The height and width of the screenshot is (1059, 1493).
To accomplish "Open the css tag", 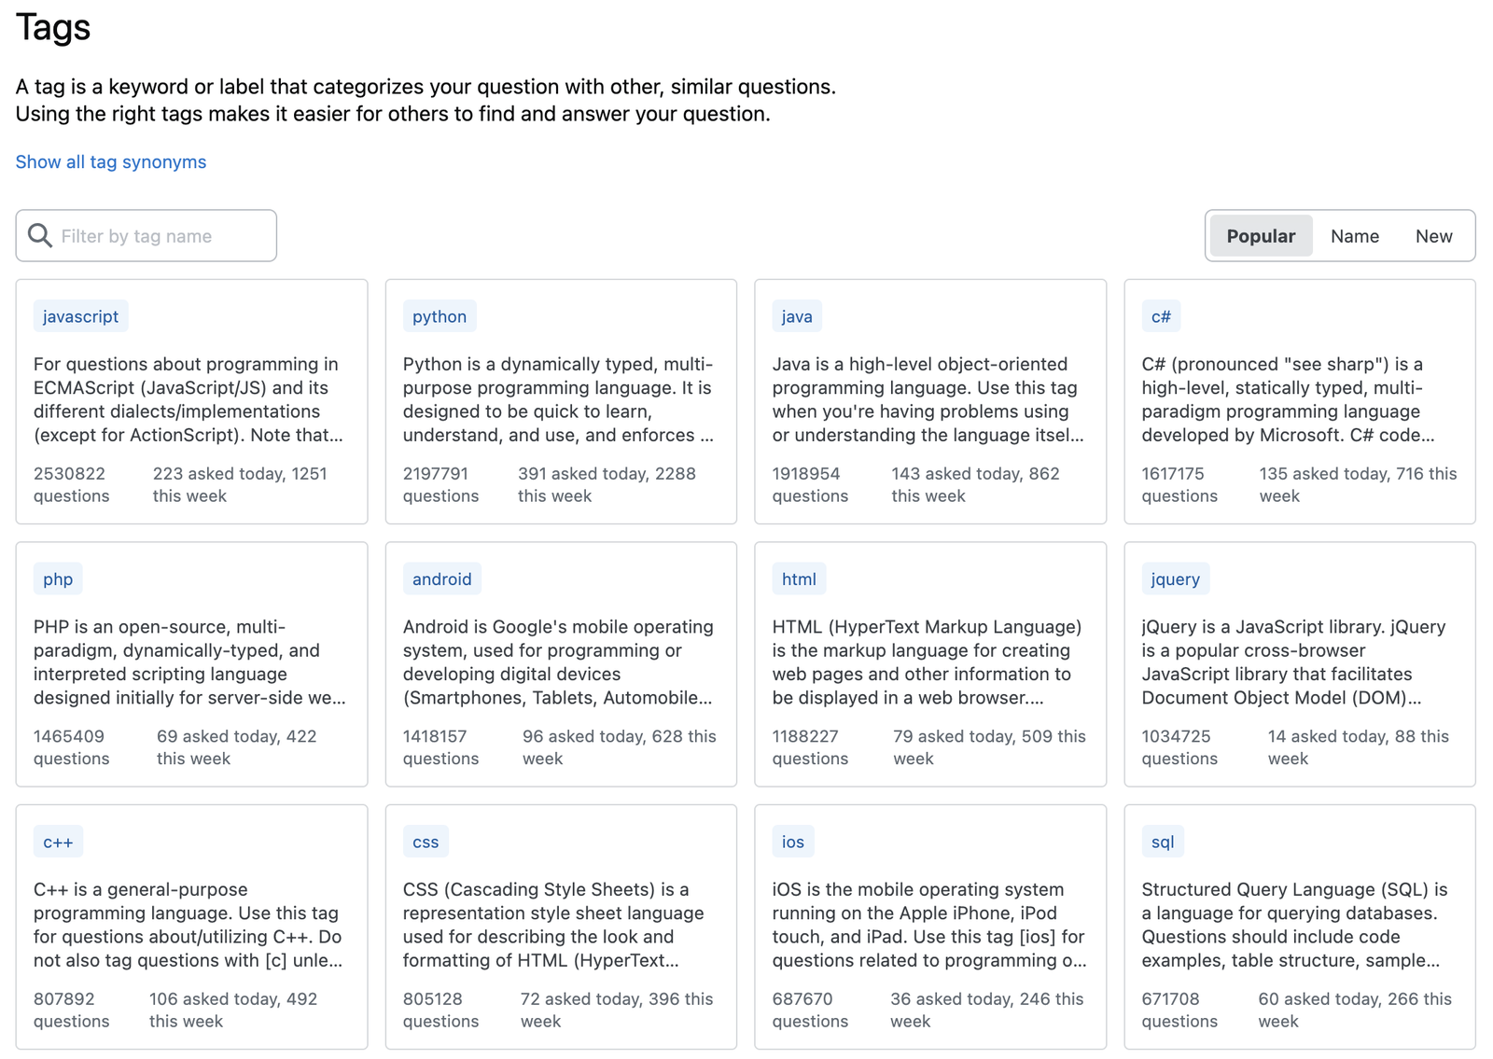I will point(426,842).
